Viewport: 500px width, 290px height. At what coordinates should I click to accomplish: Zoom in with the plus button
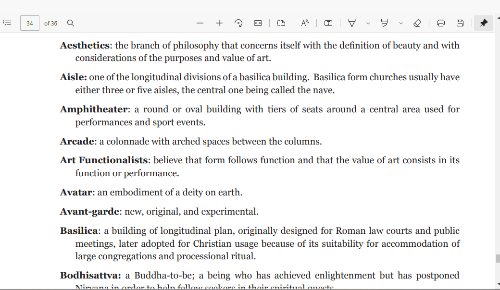click(x=219, y=23)
